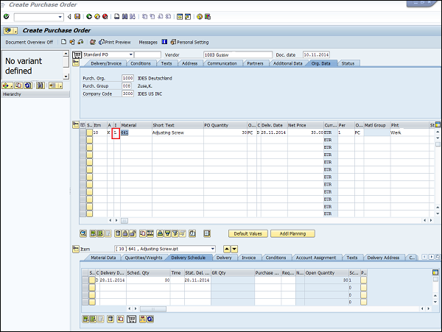Image resolution: width=442 pixels, height=332 pixels.
Task: Open the item selection dropdown for Adjusting Screw
Action: pyautogui.click(x=212, y=250)
